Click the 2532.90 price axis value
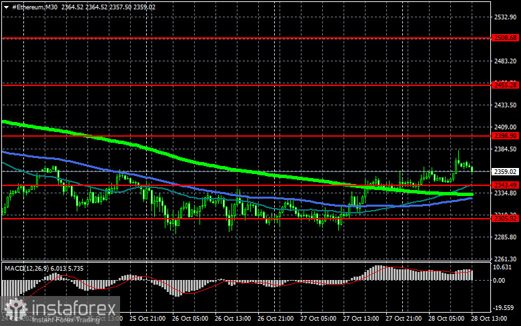521x326 pixels. 506,17
